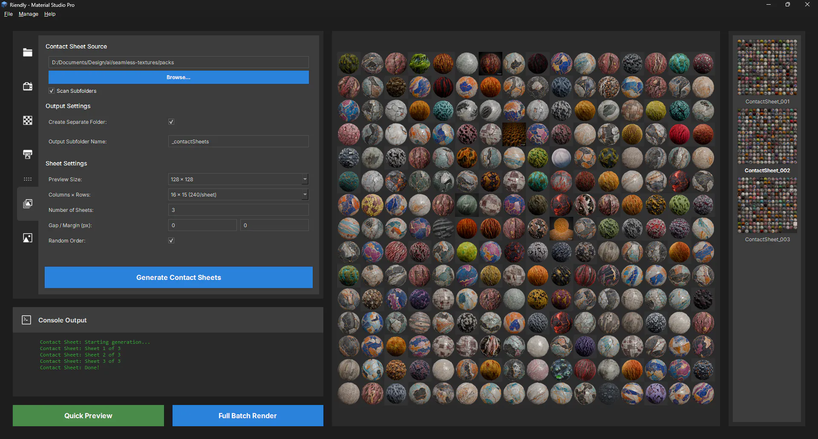Click the ContactSheet_001 label
The height and width of the screenshot is (439, 818).
pos(767,102)
